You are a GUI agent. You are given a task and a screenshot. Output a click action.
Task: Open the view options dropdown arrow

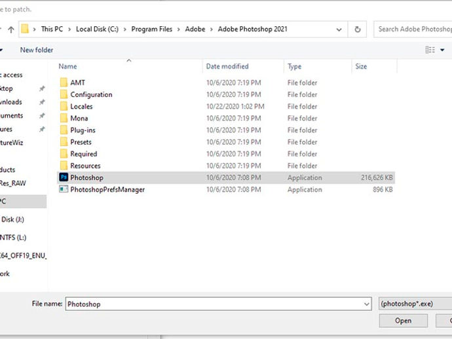click(442, 50)
